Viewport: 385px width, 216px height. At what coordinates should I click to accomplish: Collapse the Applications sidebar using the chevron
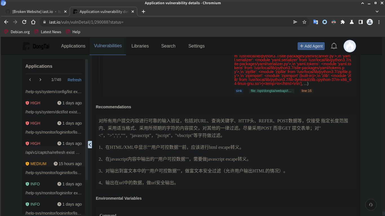pos(90,145)
